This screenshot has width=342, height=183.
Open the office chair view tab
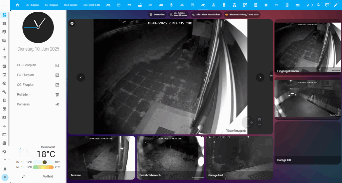coord(171,5)
